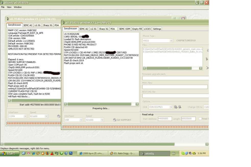Click right arrow of main window scrollbar

click(207, 144)
